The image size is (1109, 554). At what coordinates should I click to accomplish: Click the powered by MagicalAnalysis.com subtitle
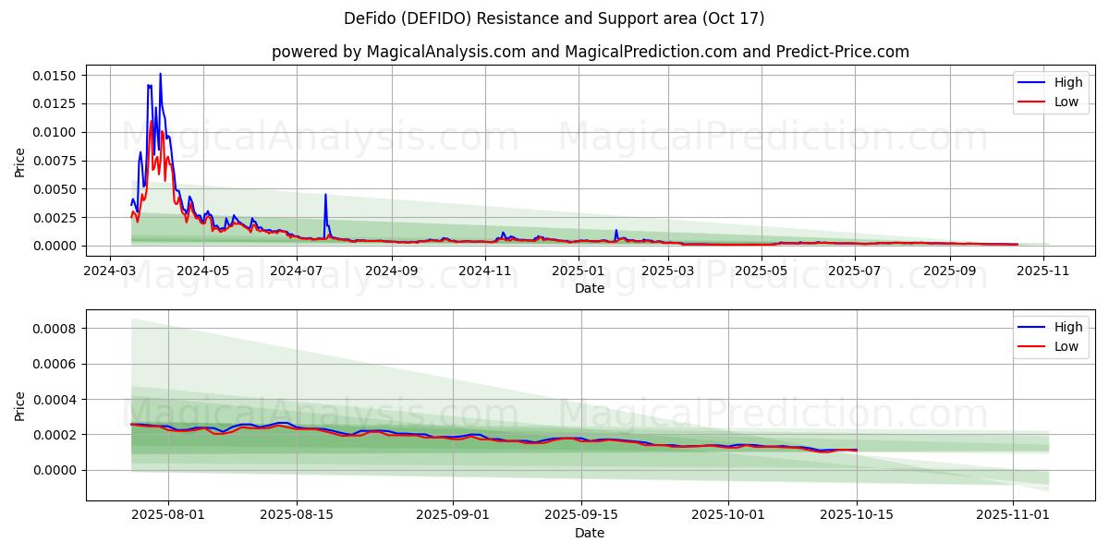click(x=590, y=52)
